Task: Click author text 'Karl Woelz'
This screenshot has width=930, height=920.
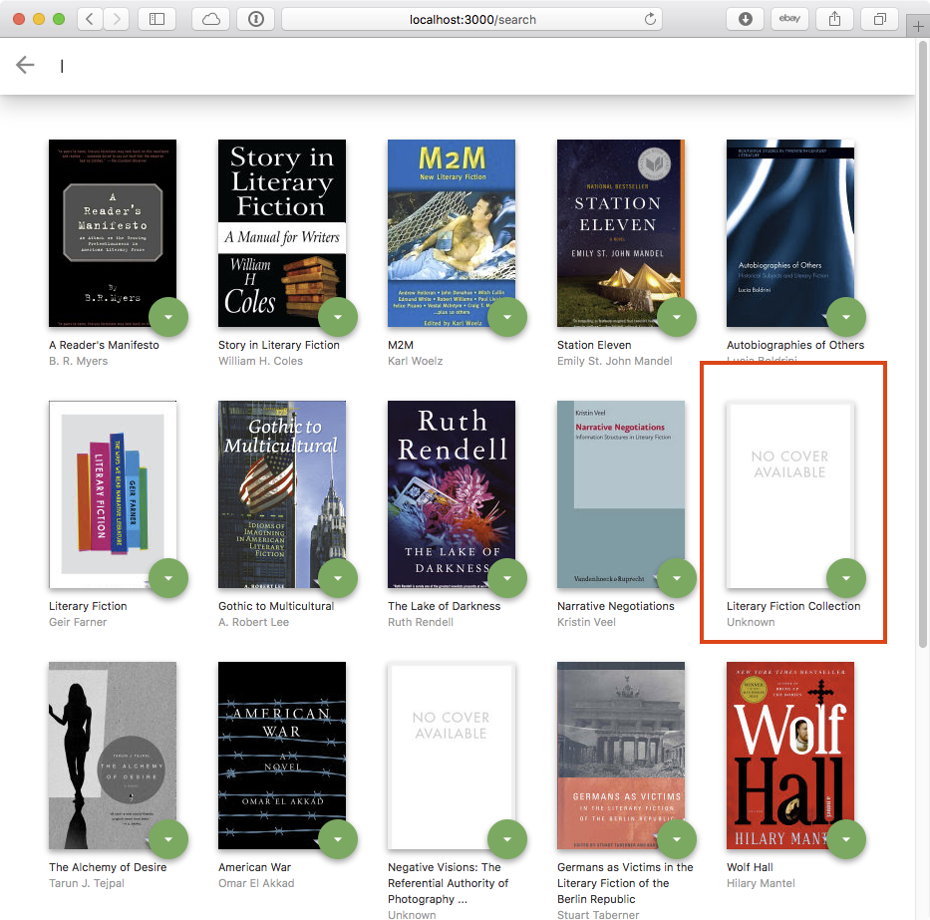Action: point(416,361)
